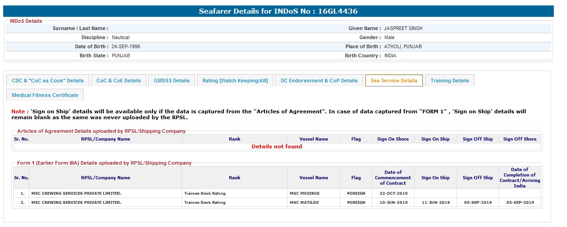
Task: Click Articles of Agreement Details section legend
Action: pos(101,131)
